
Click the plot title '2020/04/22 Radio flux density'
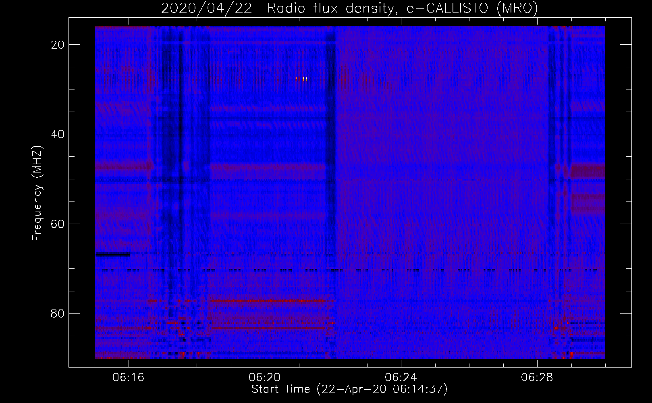(277, 8)
